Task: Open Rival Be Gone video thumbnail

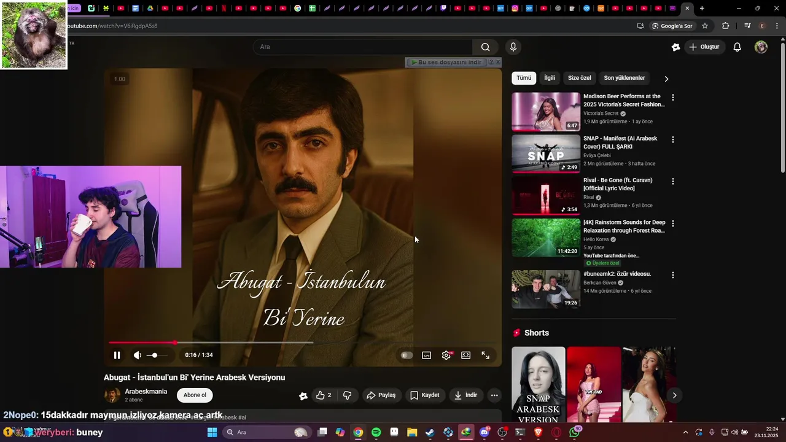Action: [x=546, y=196]
